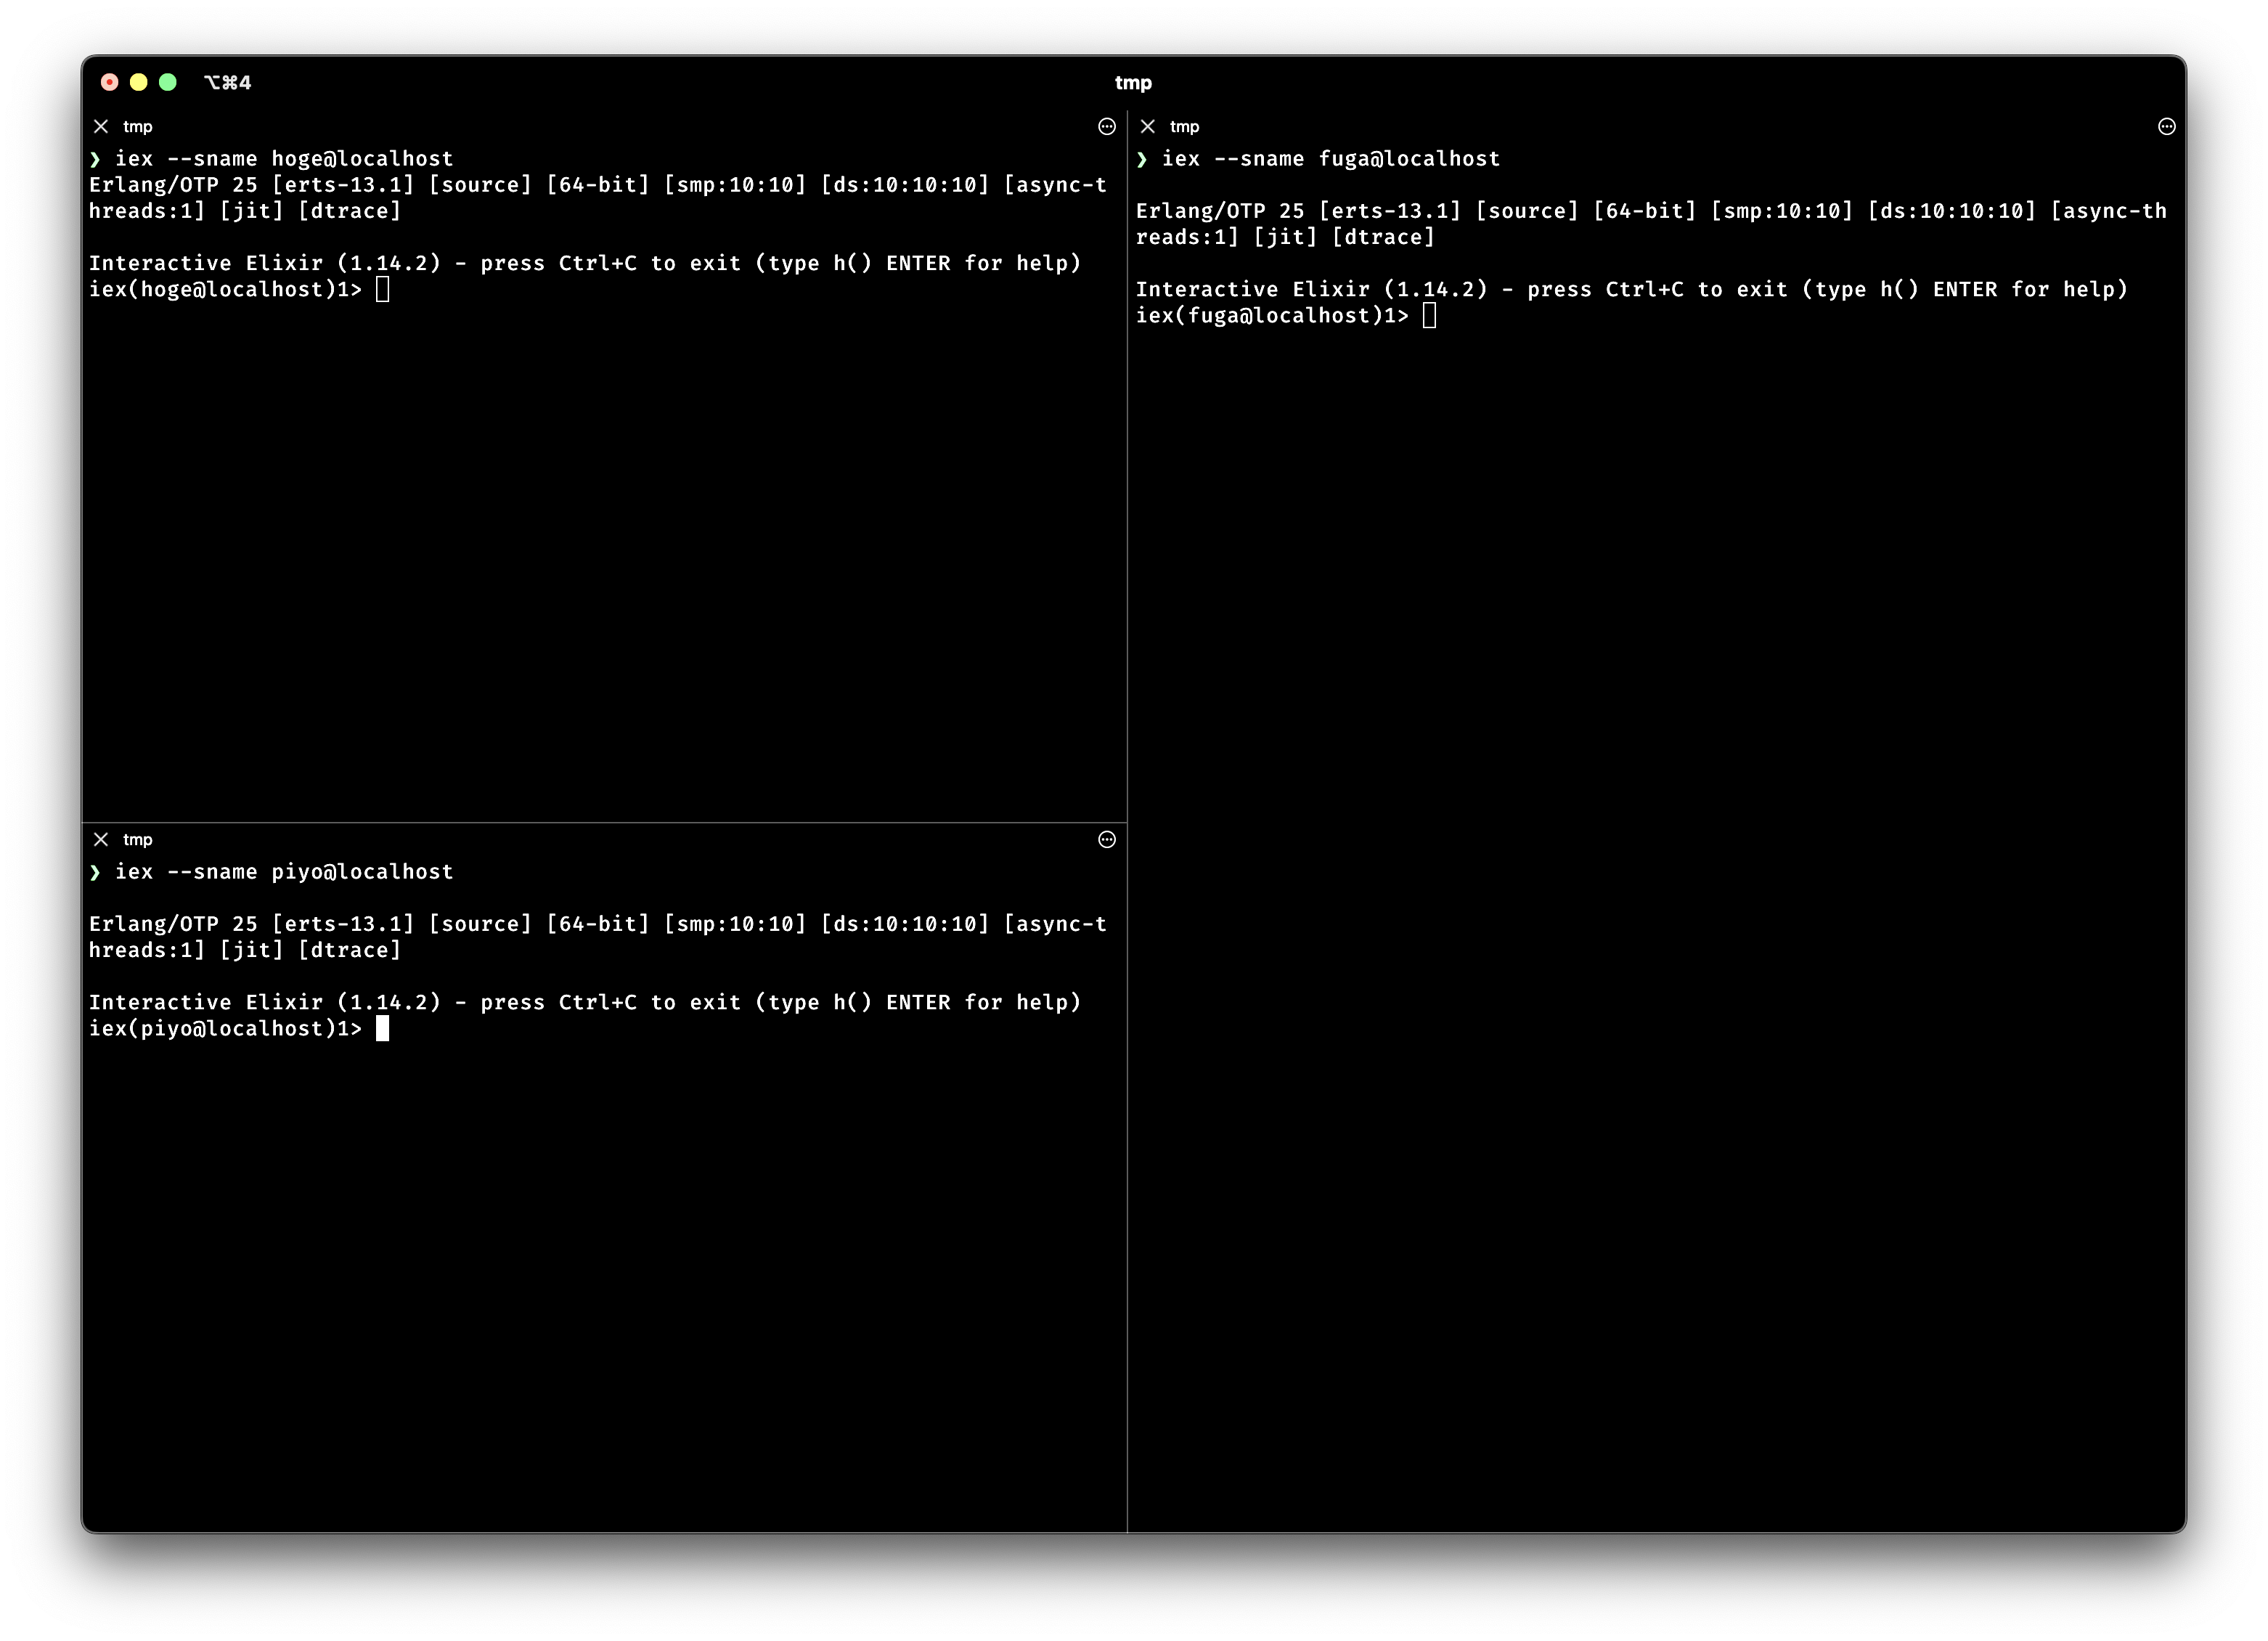Open the options menu of the fuga@localhost pane

point(2166,126)
